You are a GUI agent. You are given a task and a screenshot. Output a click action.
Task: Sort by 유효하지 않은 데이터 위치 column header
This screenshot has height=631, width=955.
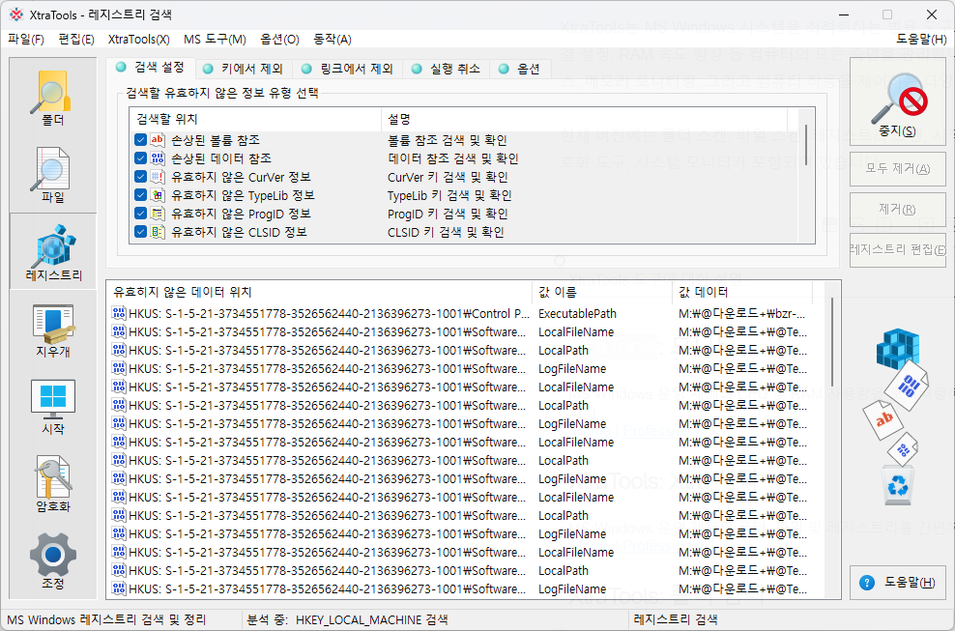point(319,293)
